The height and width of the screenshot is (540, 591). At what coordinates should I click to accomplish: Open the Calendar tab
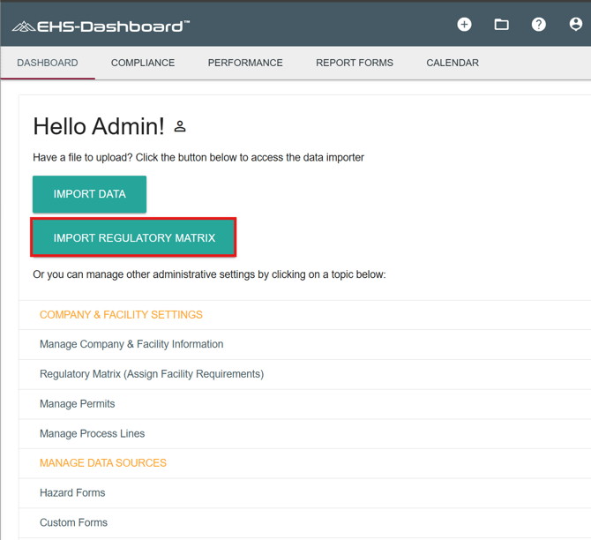(x=453, y=63)
